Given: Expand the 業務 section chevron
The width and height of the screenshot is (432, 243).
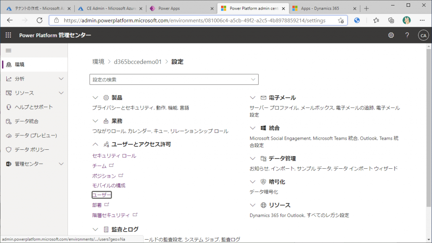Looking at the screenshot, I should tap(95, 121).
